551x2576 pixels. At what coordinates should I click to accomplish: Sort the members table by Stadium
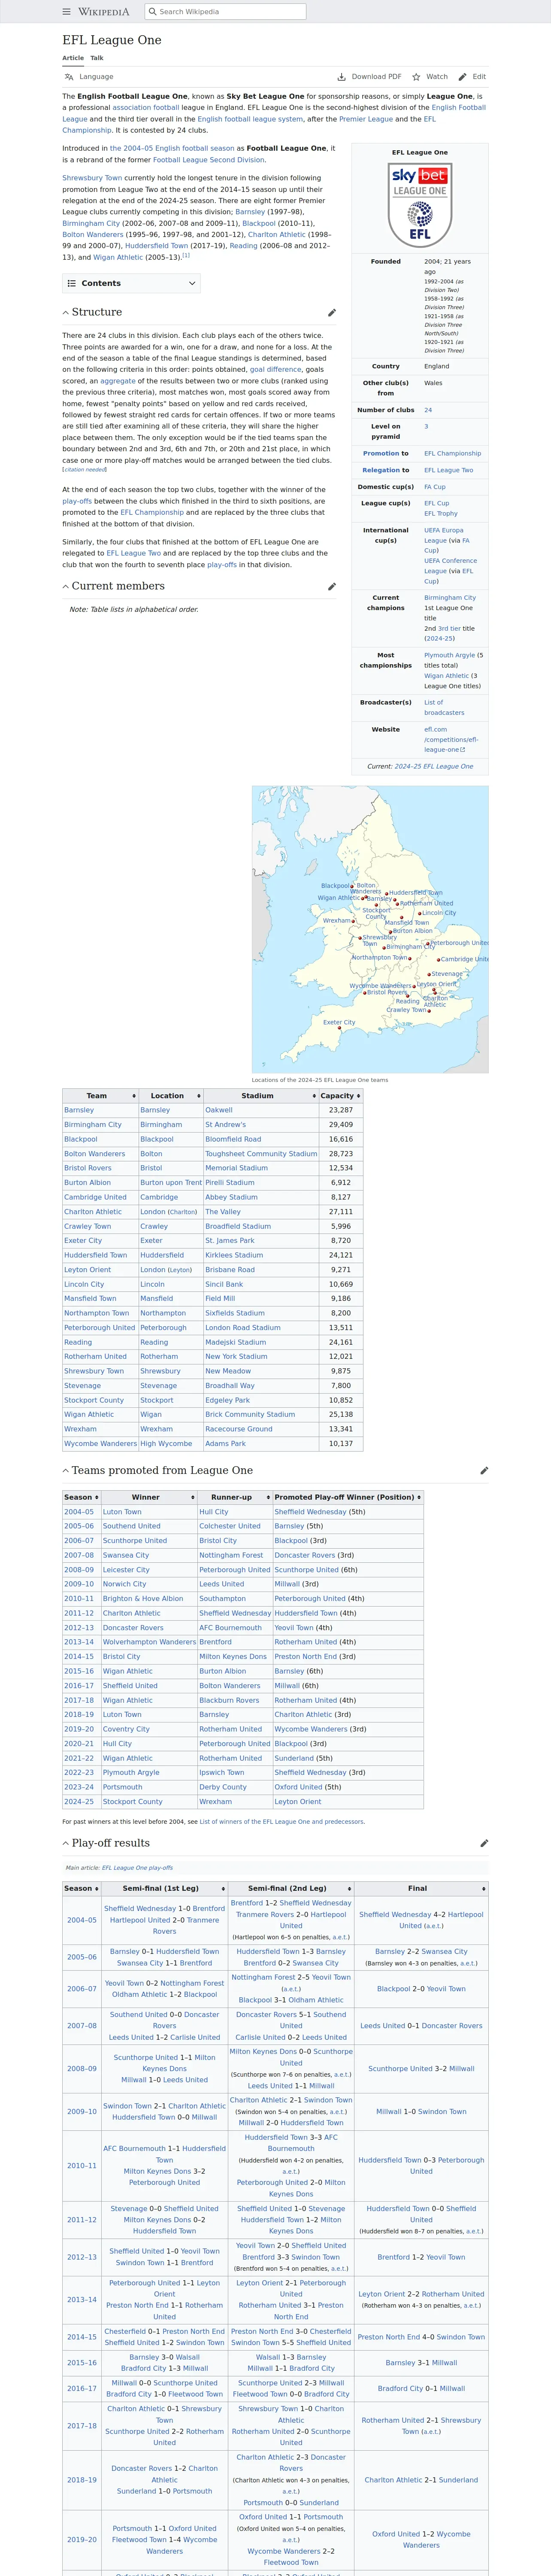click(x=261, y=1096)
